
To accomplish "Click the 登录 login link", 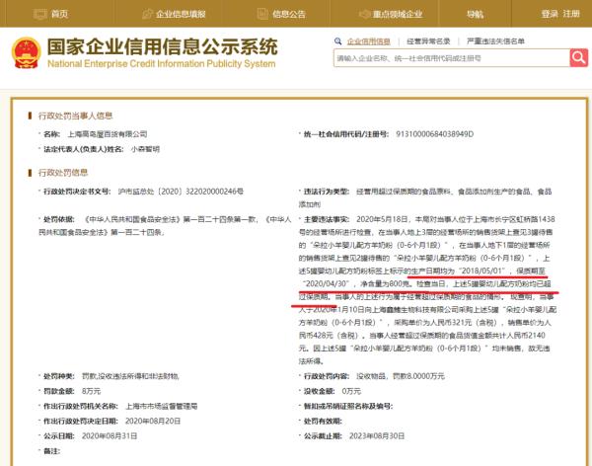I will 550,14.
